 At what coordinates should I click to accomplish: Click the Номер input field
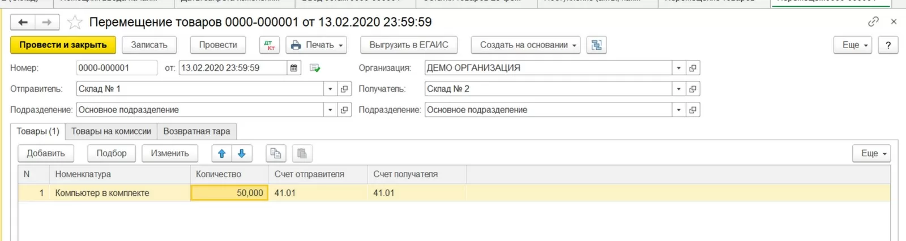point(117,68)
